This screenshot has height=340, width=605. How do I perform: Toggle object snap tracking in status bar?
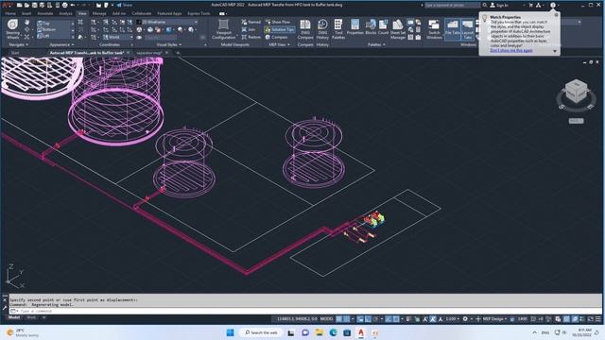coord(389,319)
